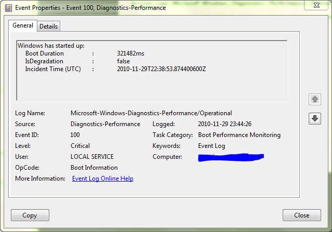The width and height of the screenshot is (332, 232).
Task: Switch to the Details tab
Action: (48, 26)
